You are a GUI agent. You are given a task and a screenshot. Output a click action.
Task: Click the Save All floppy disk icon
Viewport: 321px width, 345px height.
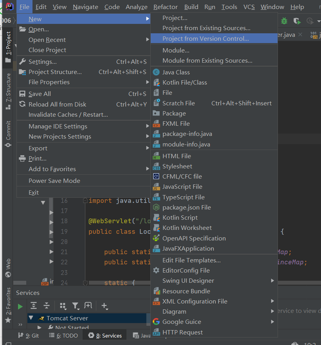[x=22, y=94]
